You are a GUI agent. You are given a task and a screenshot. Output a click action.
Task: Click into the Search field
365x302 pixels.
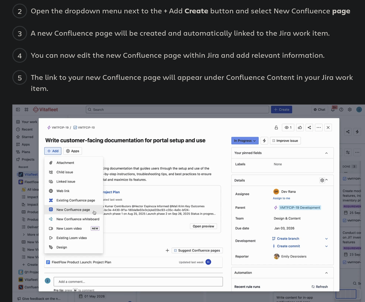(177, 110)
